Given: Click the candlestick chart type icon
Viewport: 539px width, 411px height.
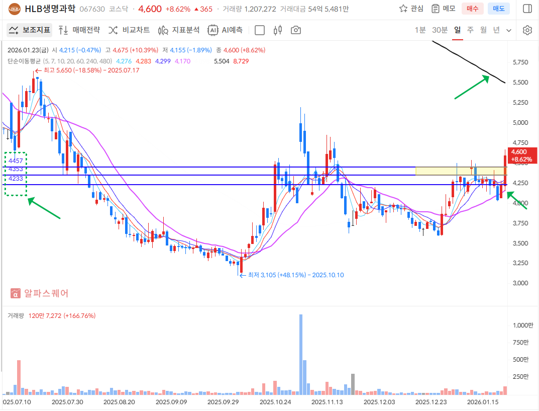Looking at the screenshot, I should tap(278, 30).
